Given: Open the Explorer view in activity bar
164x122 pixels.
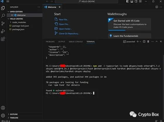Looking at the screenshot, I should (3, 8).
